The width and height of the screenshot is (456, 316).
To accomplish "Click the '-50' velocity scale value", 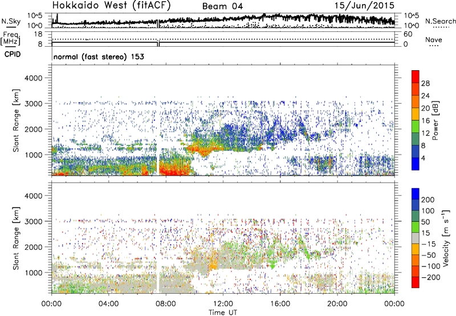I will point(429,255).
